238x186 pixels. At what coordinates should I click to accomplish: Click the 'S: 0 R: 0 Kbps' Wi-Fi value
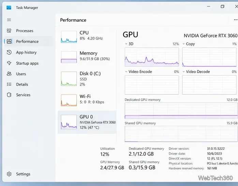click(x=92, y=102)
